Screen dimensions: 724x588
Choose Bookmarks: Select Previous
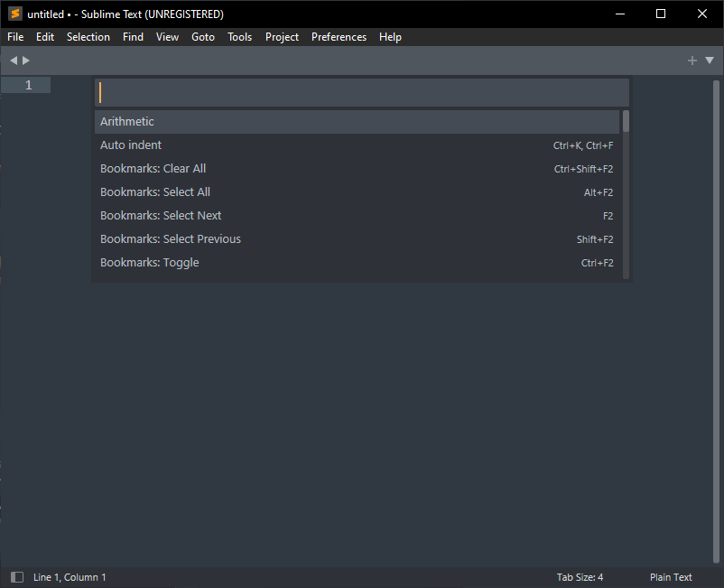pyautogui.click(x=357, y=239)
